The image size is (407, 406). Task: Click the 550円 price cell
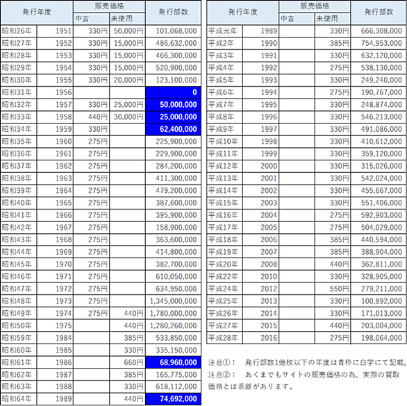tap(333, 289)
